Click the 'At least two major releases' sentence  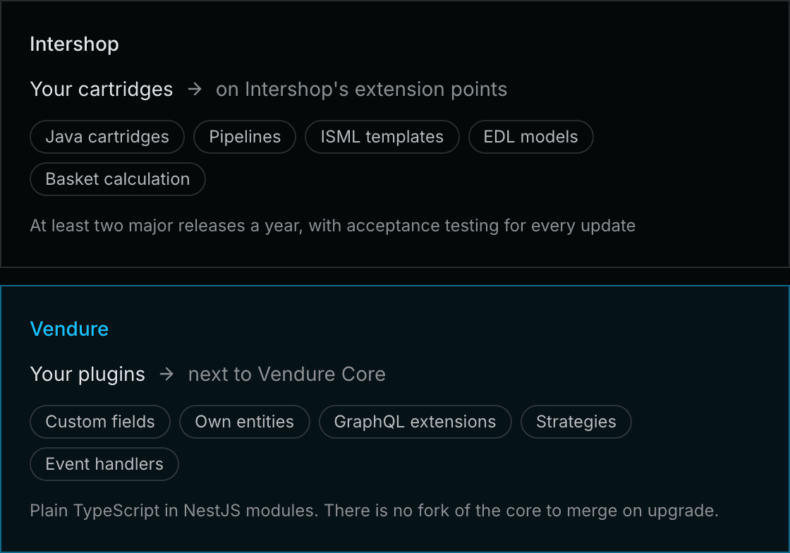point(332,226)
